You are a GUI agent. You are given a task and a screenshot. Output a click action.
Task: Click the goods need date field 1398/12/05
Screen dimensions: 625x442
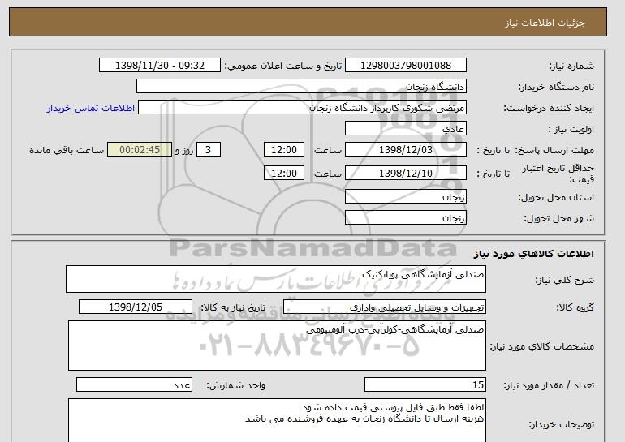pos(136,307)
